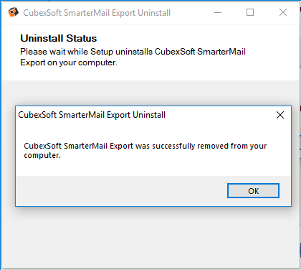Screen dimensions: 301x270
Task: Click the 'successfully removed' message line
Action: (x=145, y=146)
